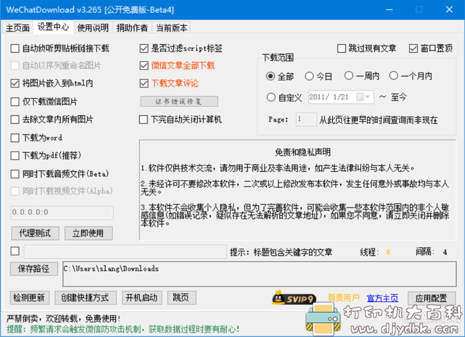Click 立即使用 button
The width and height of the screenshot is (465, 337).
[88, 233]
